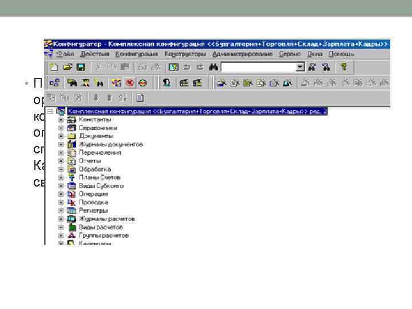Click the red triangle Группы расчетов icon
This screenshot has width=412, height=309.
tap(72, 235)
